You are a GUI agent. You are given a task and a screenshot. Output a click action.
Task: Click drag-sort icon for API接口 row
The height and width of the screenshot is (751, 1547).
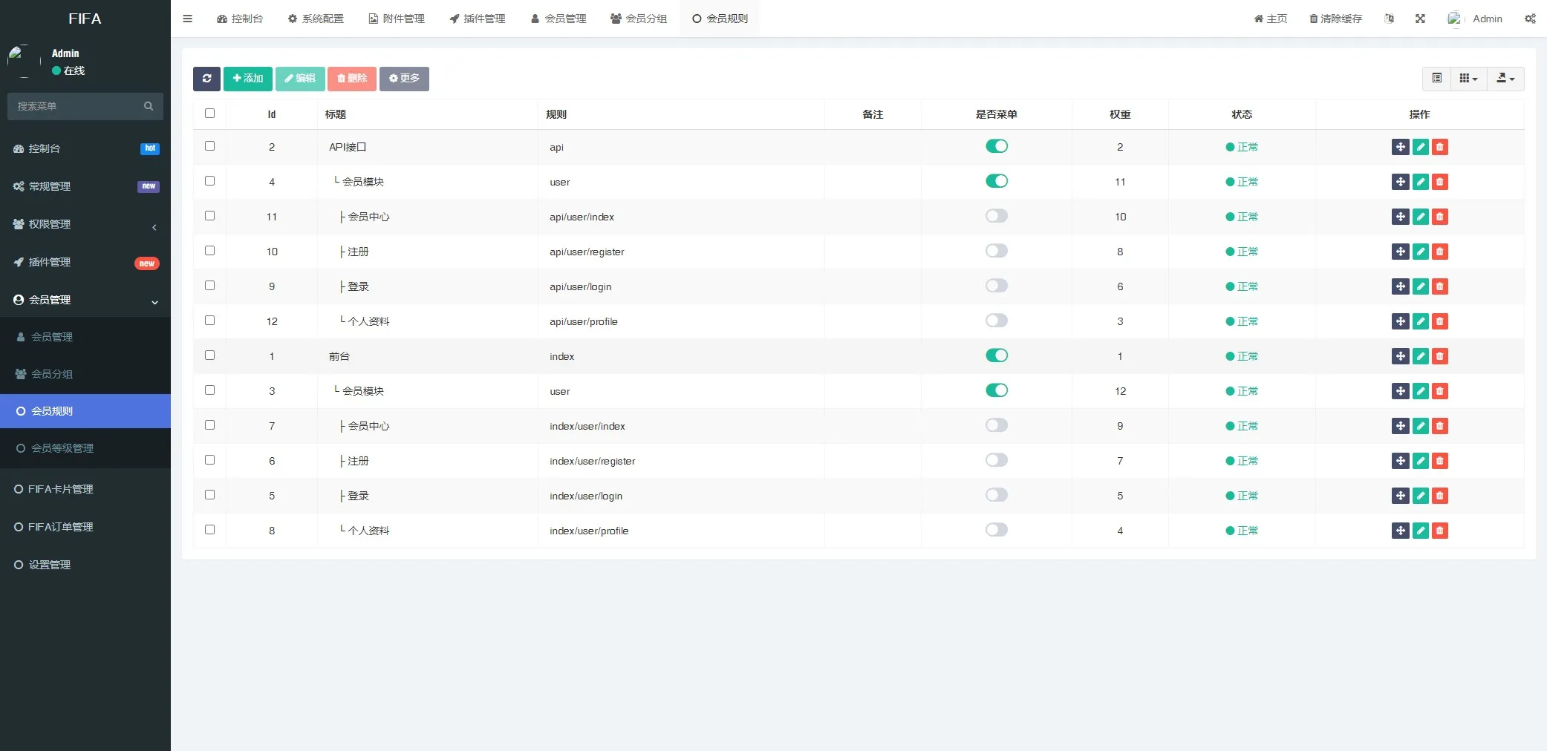click(1400, 147)
